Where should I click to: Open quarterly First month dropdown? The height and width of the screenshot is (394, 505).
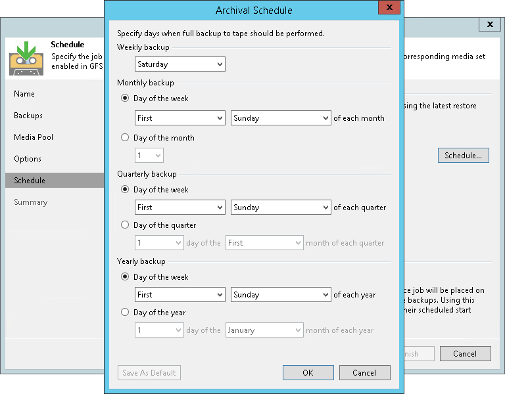264,243
